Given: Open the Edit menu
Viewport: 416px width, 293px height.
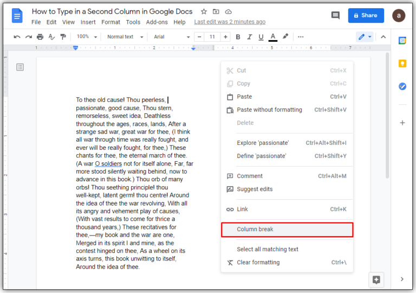Looking at the screenshot, I should tap(51, 22).
